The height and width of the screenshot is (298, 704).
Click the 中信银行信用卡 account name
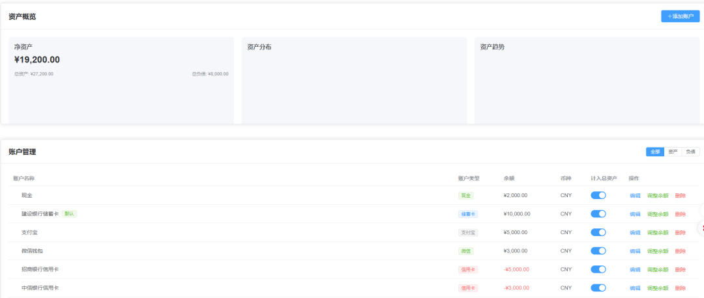pyautogui.click(x=40, y=288)
